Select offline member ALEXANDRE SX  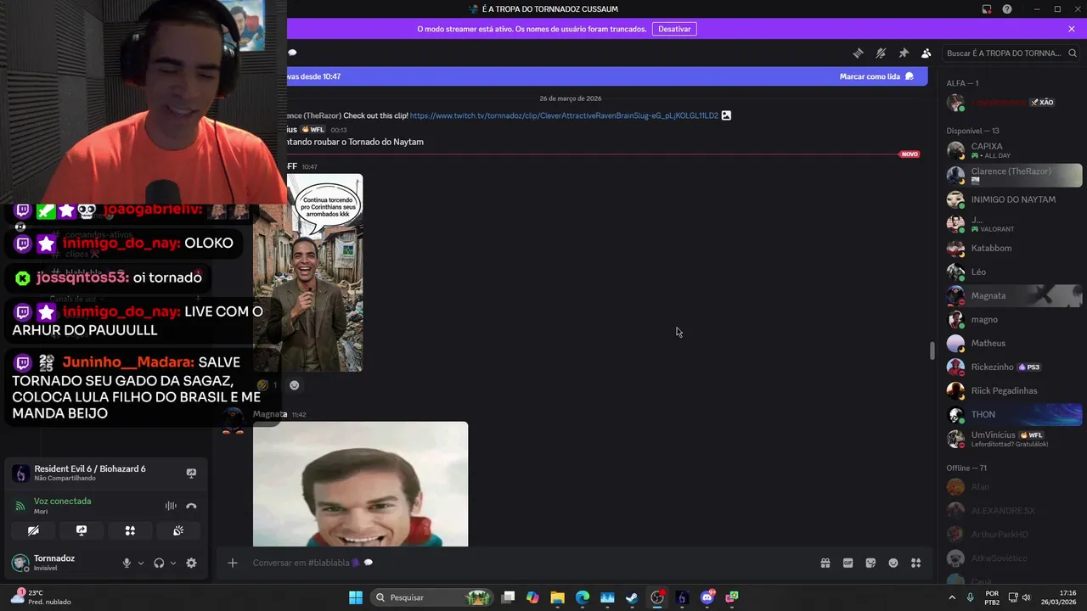pos(1014,510)
